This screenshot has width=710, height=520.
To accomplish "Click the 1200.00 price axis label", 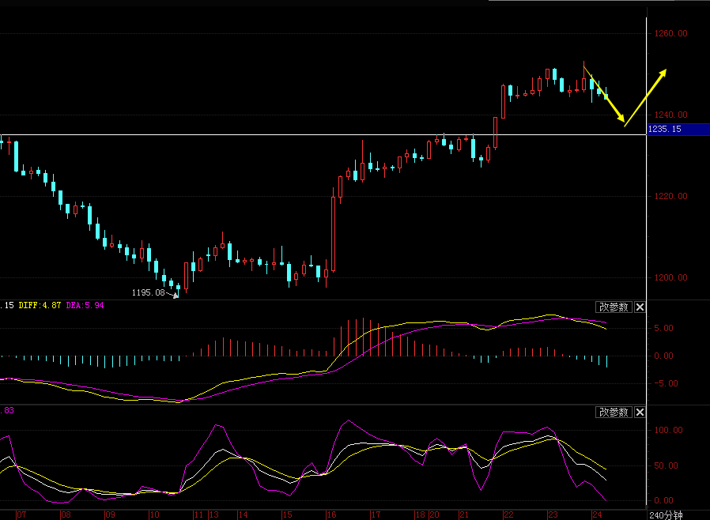I will 670,278.
